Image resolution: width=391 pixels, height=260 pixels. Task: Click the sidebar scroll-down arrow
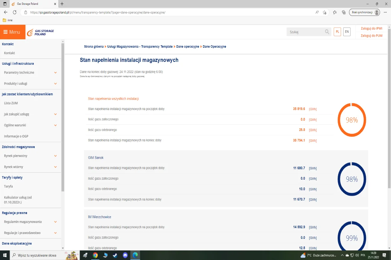coord(63,248)
